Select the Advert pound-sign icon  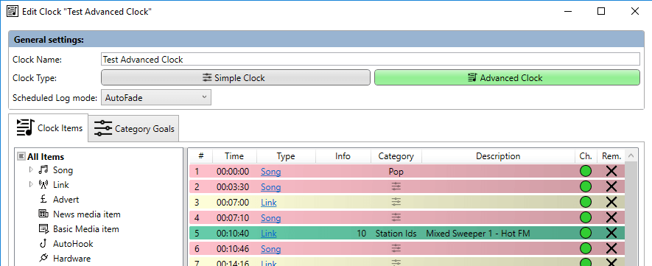[x=43, y=200]
